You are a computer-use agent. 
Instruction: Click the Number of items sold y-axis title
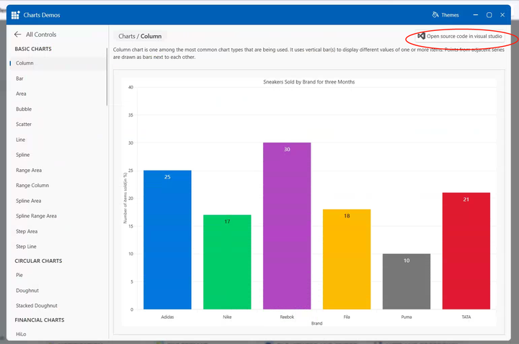[x=125, y=199]
